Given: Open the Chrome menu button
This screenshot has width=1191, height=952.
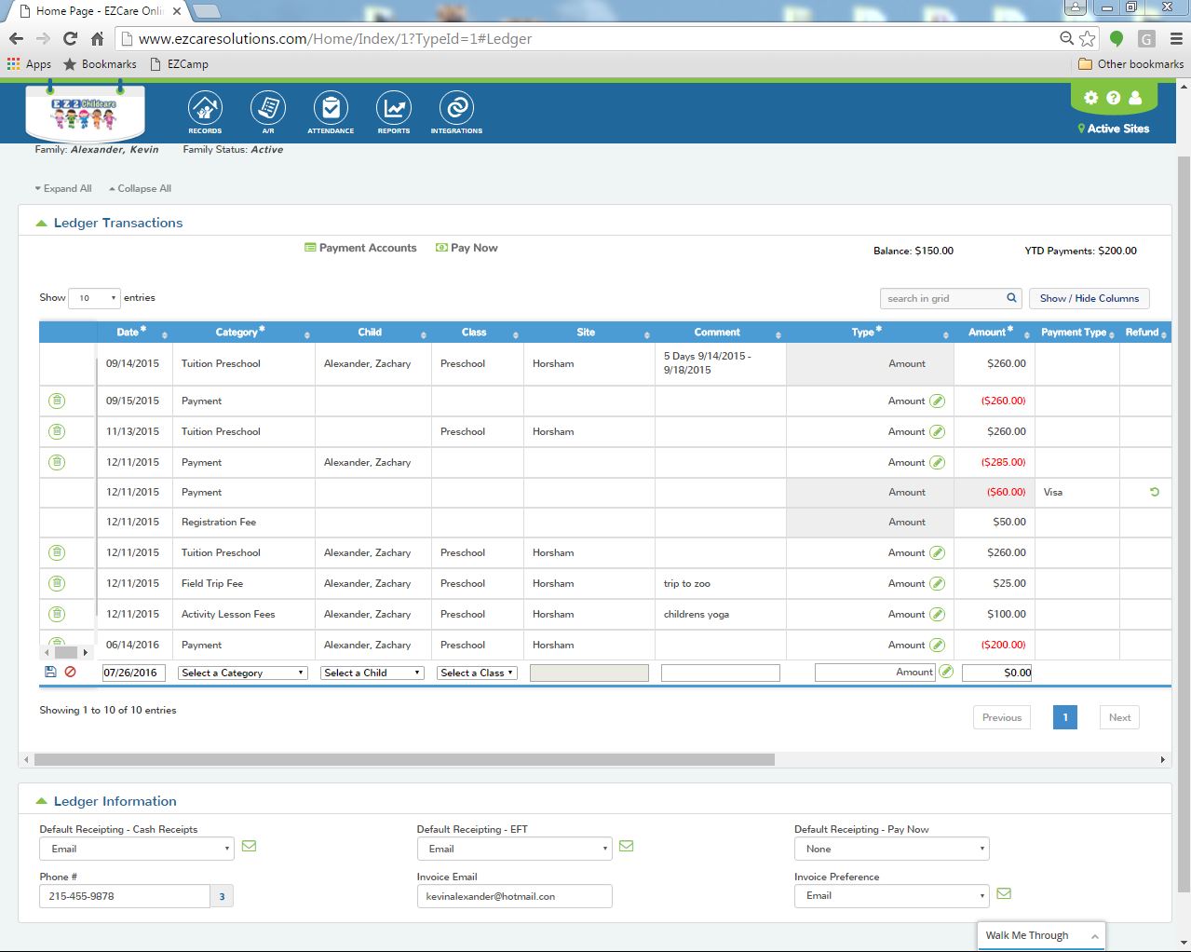Looking at the screenshot, I should point(1175,38).
